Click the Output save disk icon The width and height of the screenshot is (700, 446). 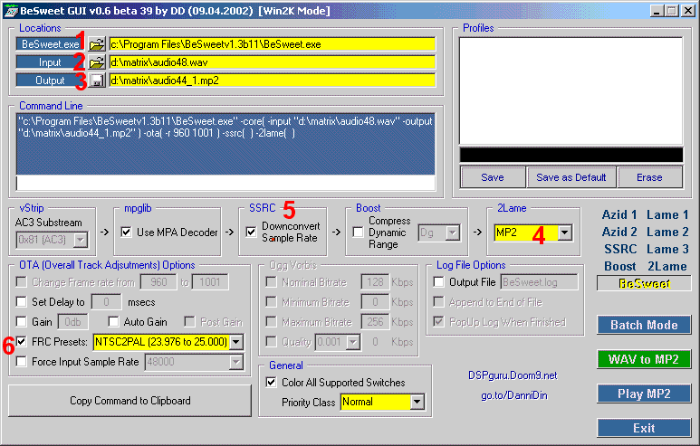click(96, 81)
